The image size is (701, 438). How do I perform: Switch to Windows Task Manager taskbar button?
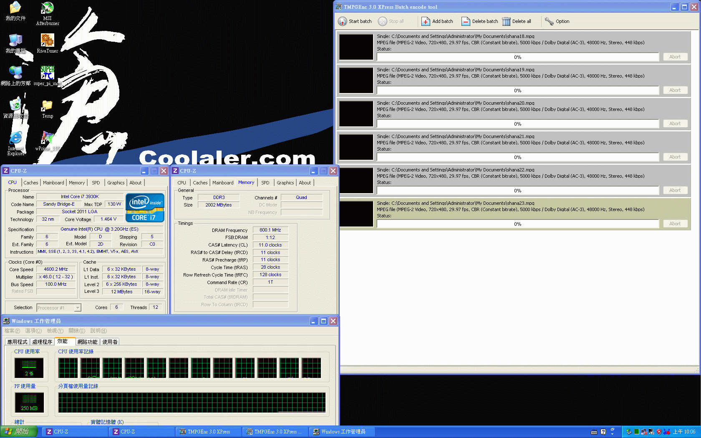click(x=342, y=432)
